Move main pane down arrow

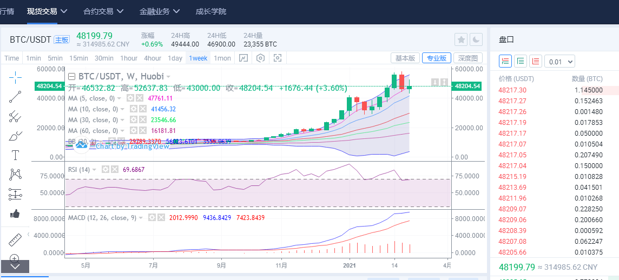pyautogui.click(x=435, y=82)
